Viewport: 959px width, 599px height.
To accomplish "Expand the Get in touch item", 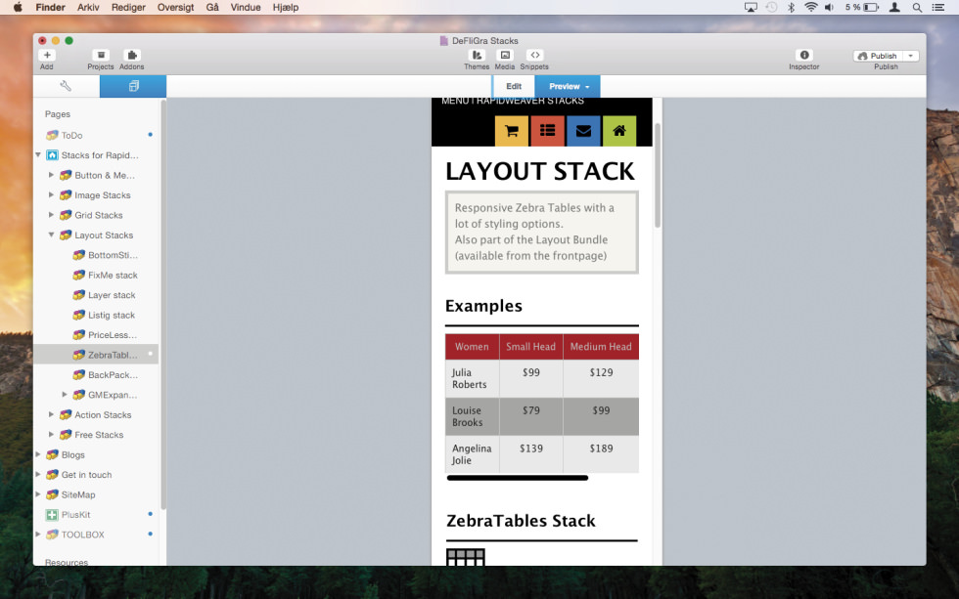I will [38, 475].
